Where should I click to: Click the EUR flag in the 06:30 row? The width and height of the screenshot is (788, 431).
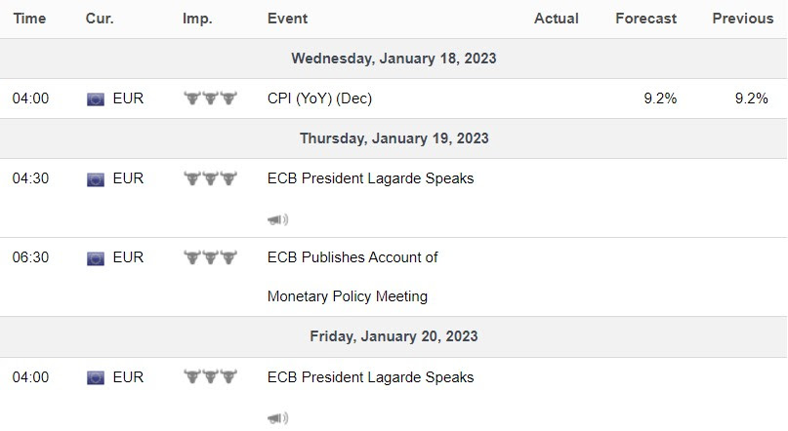(96, 258)
